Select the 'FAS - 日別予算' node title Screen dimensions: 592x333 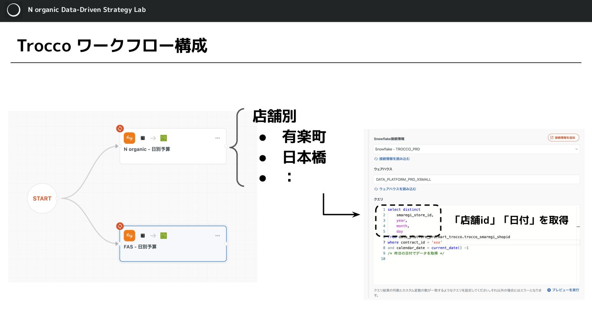pyautogui.click(x=140, y=247)
